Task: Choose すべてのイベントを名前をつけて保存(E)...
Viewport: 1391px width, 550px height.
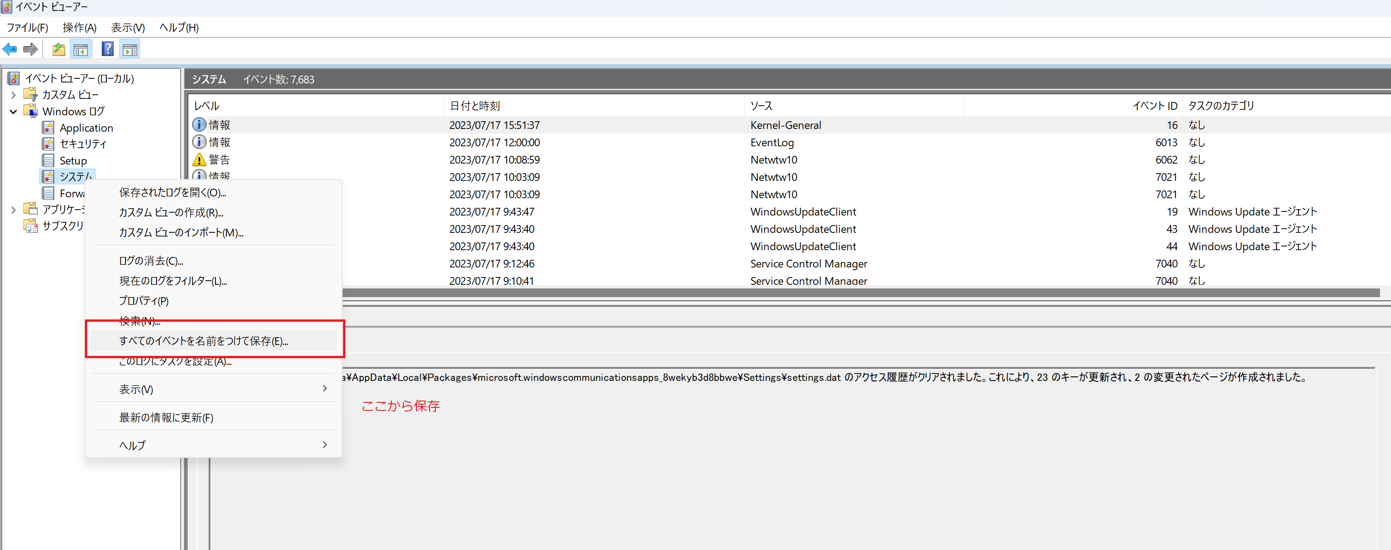Action: (214, 341)
